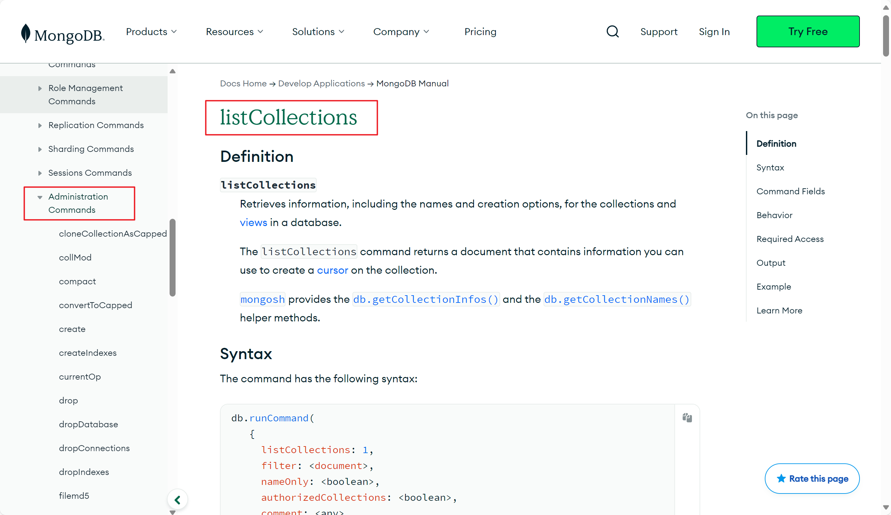Select collMod in the sidebar
This screenshot has width=891, height=515.
(75, 257)
